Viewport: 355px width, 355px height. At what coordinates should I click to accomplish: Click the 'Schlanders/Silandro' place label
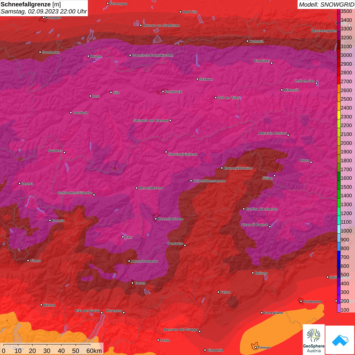[75, 193]
